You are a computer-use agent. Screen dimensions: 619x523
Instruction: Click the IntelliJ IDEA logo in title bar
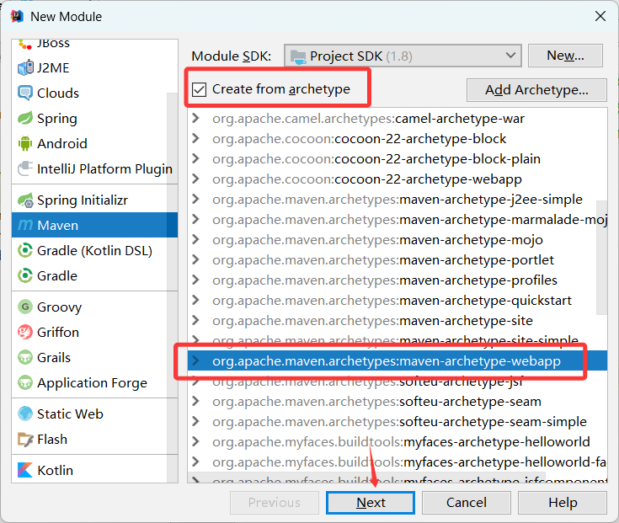[17, 16]
